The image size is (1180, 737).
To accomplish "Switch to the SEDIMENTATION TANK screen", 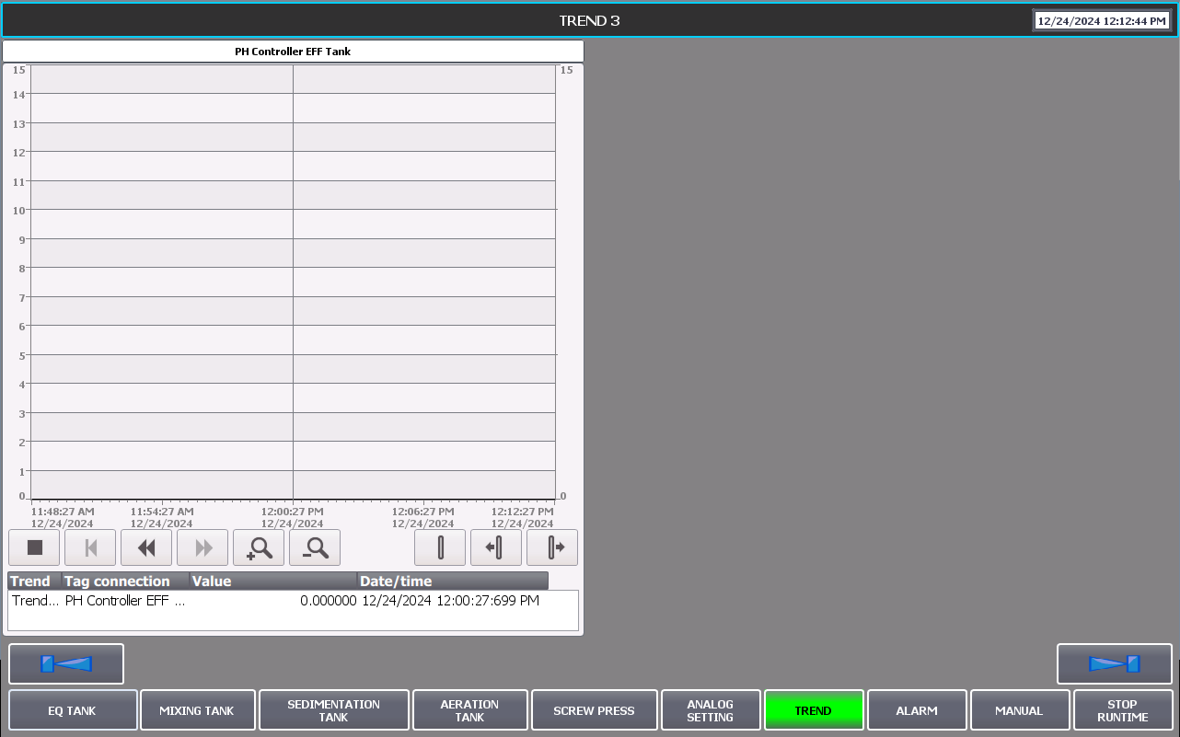I will click(333, 710).
